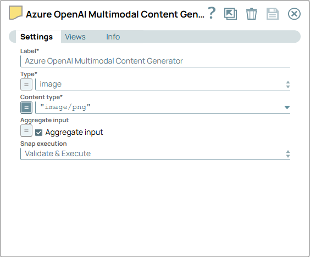Click the pop-out window icon

230,14
